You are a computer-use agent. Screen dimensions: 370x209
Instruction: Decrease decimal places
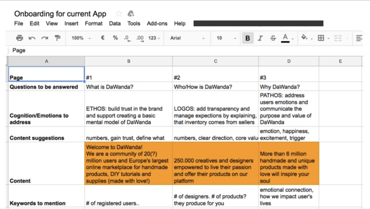127,38
